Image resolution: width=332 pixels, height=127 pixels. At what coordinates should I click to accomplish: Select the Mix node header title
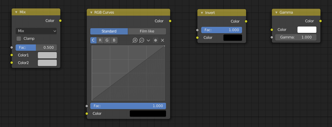click(23, 12)
